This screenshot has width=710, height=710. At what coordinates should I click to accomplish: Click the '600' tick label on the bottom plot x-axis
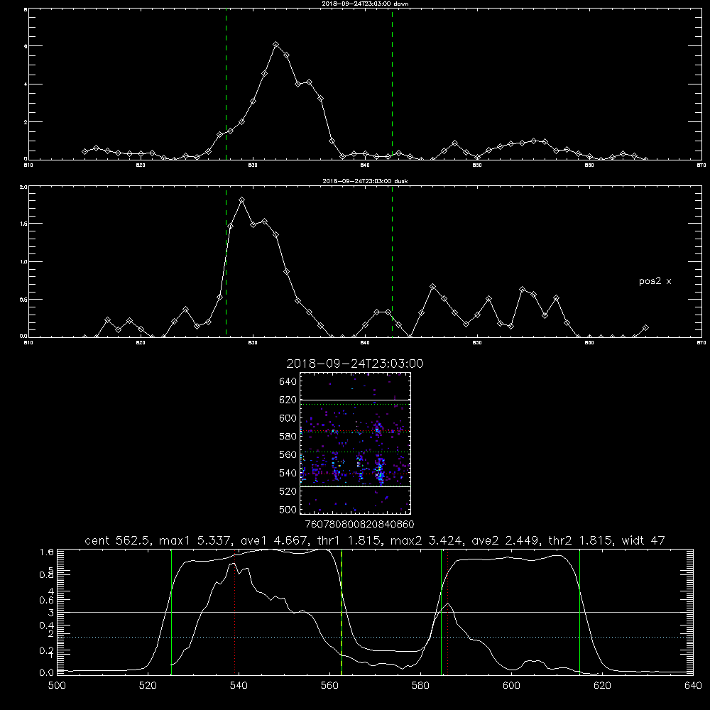511,686
